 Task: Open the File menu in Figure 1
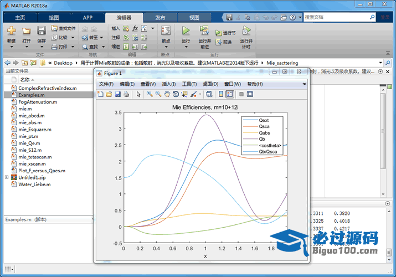(106, 84)
